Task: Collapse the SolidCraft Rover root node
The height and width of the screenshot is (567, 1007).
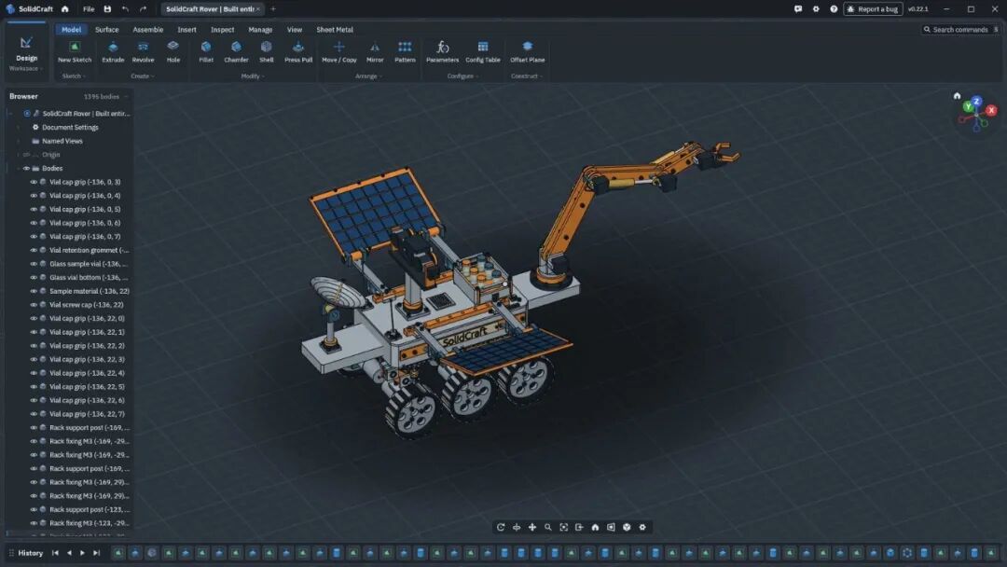Action: (x=10, y=114)
